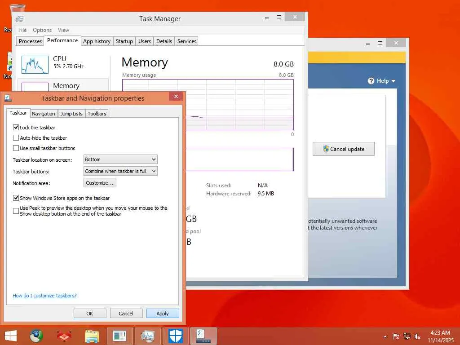460x345 pixels.
Task: Expand the Help dropdown arrow
Action: pyautogui.click(x=394, y=81)
